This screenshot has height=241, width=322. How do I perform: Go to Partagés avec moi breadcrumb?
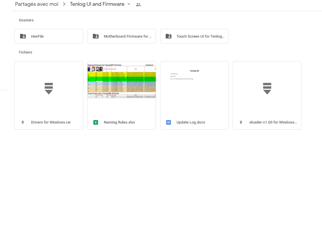point(37,4)
